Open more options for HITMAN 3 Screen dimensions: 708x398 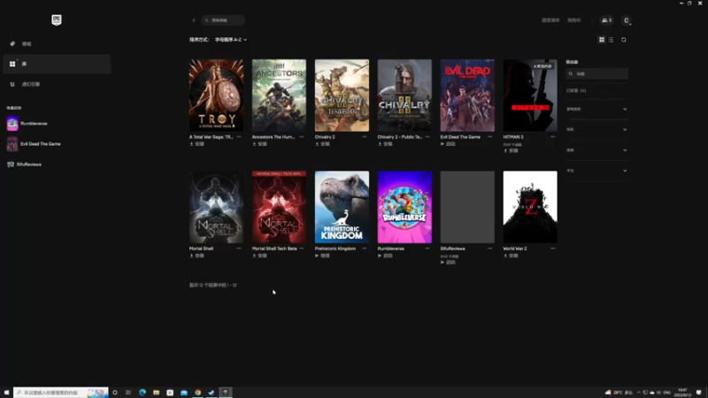pos(552,137)
